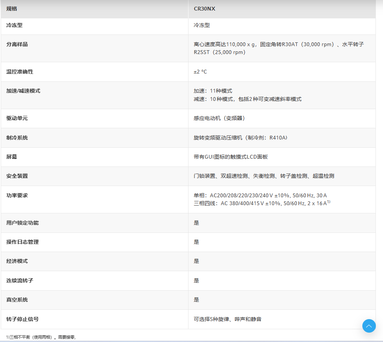
Task: Click the bold '冷冻型' row label
Action: [14, 25]
